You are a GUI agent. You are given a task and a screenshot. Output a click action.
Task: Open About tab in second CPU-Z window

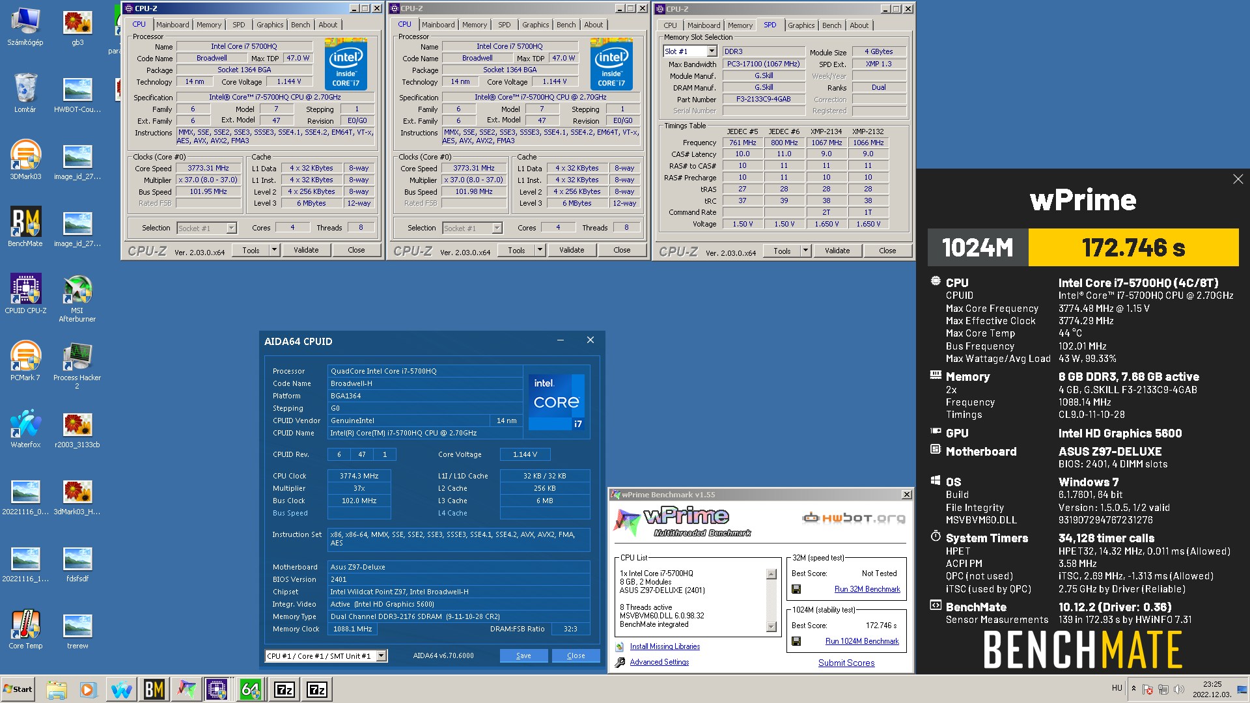[x=593, y=25]
